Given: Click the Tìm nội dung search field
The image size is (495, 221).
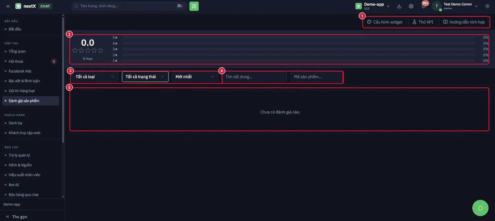Looking at the screenshot, I should [x=254, y=77].
